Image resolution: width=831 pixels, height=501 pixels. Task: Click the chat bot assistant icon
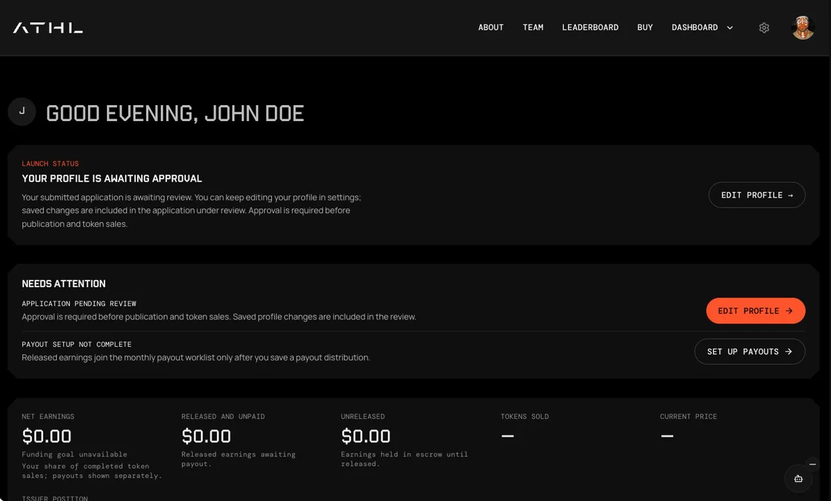coord(798,478)
